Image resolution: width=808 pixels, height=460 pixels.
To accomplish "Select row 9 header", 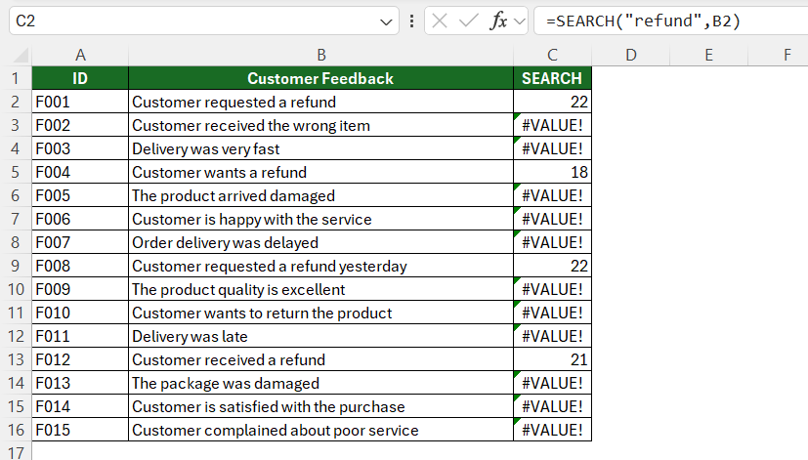I will 16,266.
